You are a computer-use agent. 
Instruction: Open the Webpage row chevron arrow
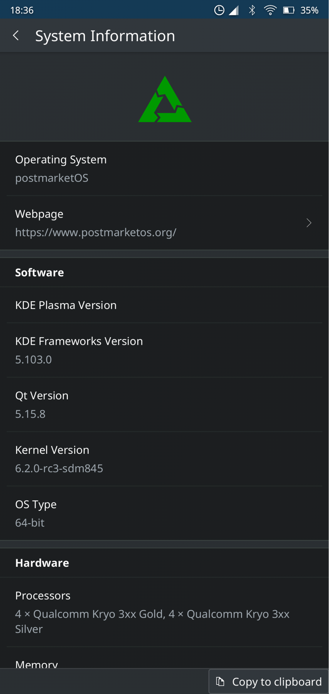click(309, 223)
